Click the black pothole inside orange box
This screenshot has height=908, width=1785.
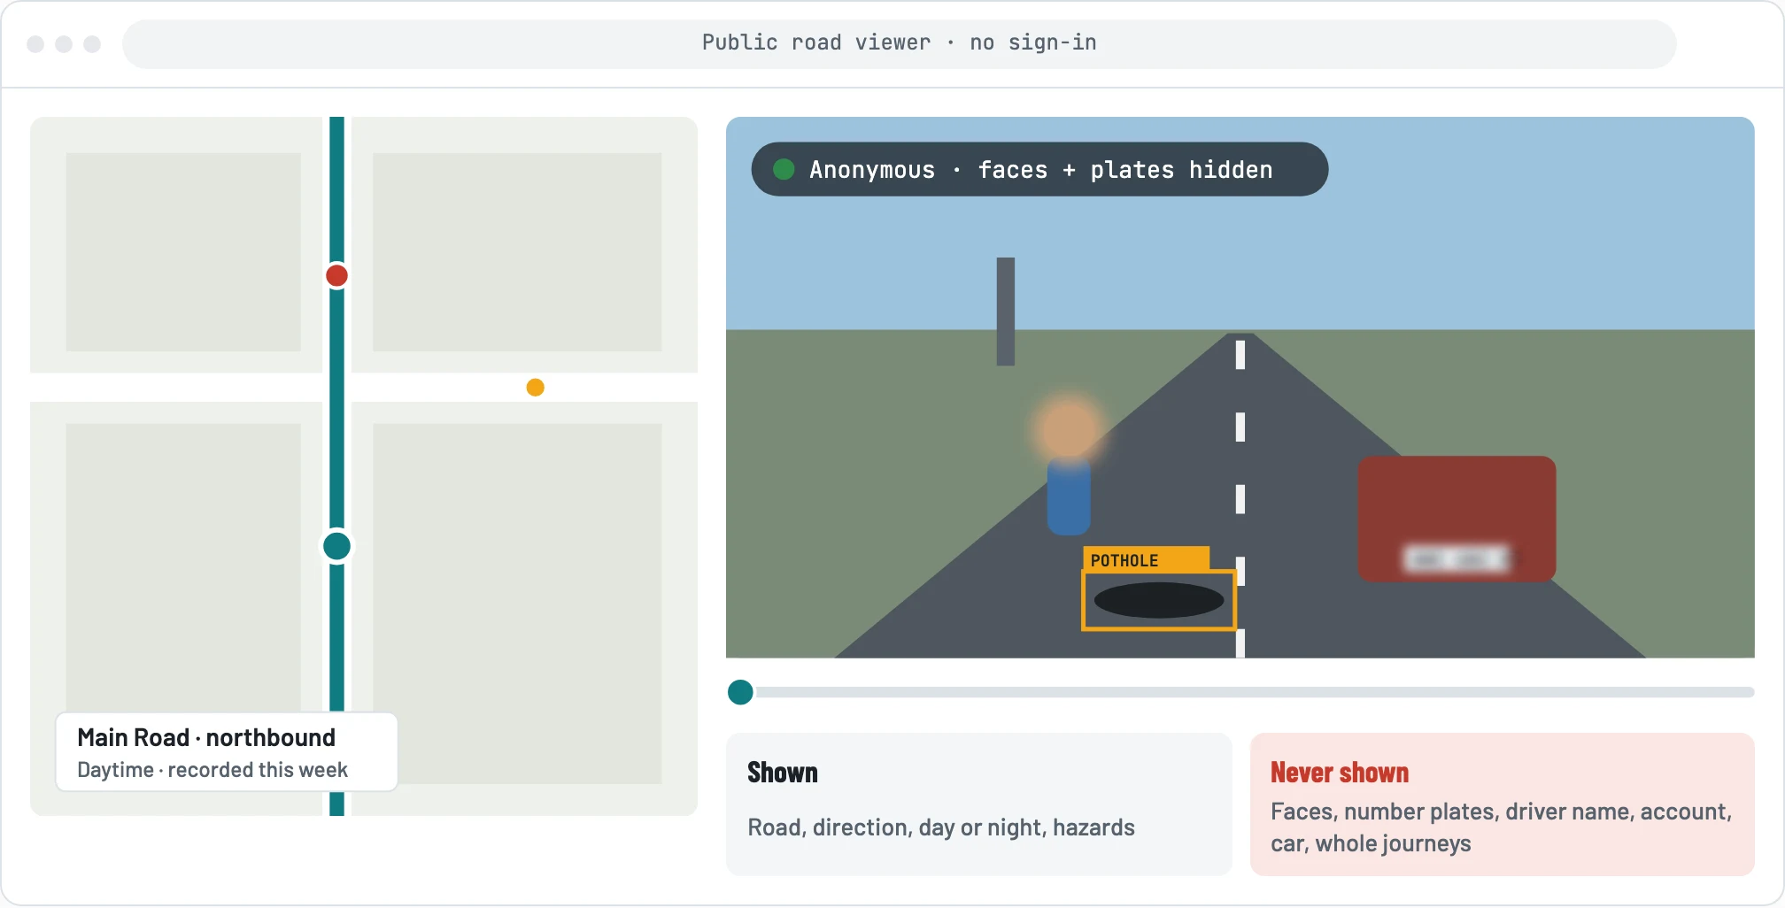[1159, 600]
